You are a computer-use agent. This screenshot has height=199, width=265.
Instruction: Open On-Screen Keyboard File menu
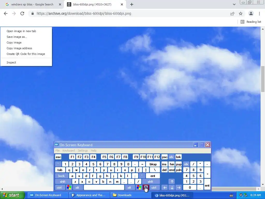pyautogui.click(x=57, y=151)
